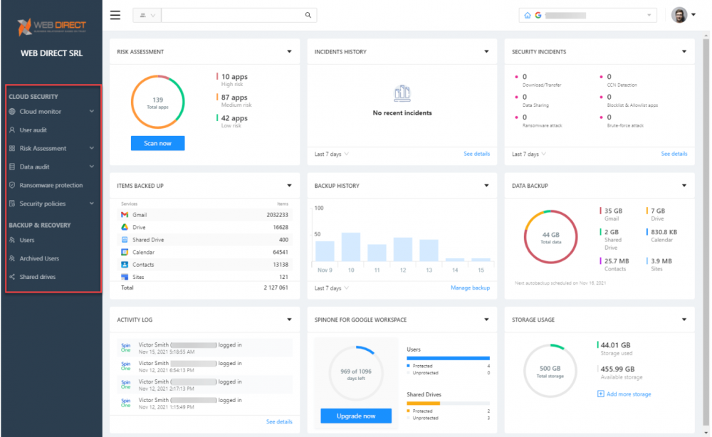Open the Backup History widget dropdown
Image resolution: width=712 pixels, height=437 pixels.
(x=486, y=185)
